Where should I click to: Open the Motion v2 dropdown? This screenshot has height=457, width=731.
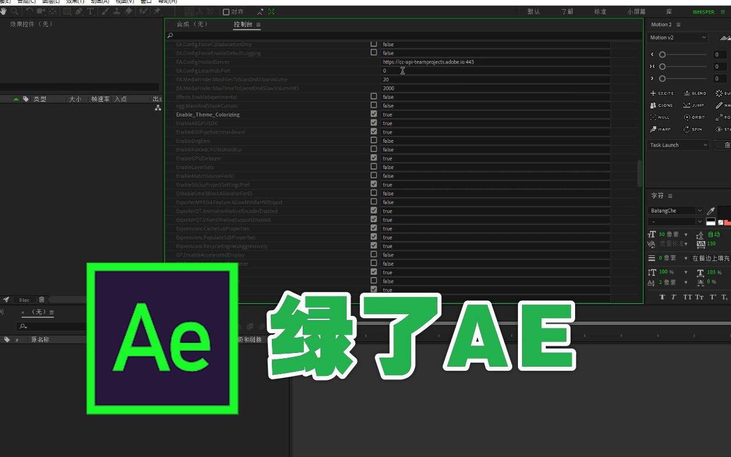coord(678,38)
